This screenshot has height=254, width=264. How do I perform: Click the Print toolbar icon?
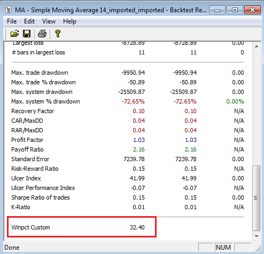click(42, 34)
